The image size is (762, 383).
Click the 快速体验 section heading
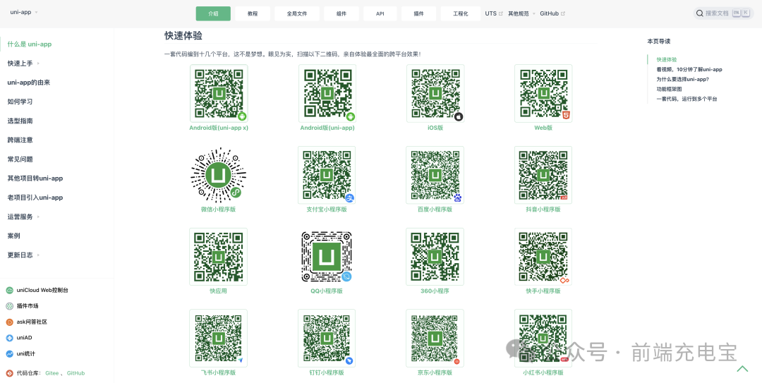tap(183, 35)
